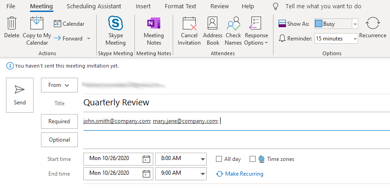Open the Address Book

(x=213, y=23)
